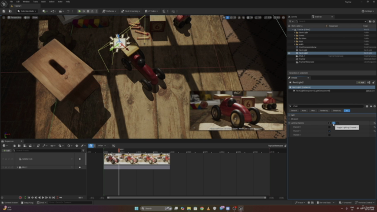377x212 pixels.
Task: Open the Add content quick menu
Action: pos(45,11)
